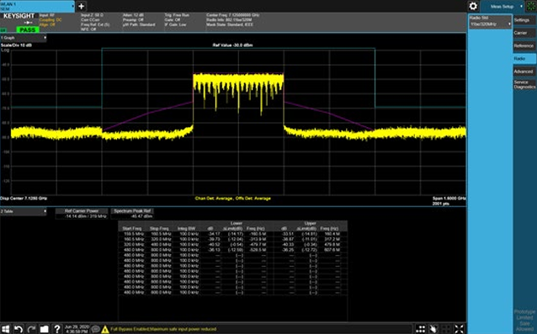Switch to the Advanced tab

pos(524,72)
